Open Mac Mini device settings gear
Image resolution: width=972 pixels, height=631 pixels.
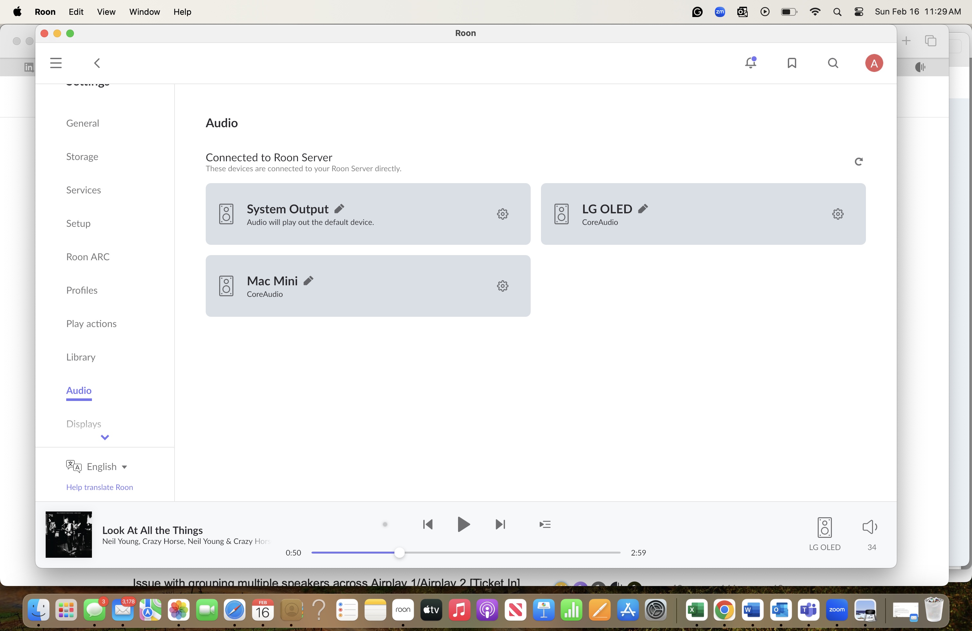click(502, 286)
